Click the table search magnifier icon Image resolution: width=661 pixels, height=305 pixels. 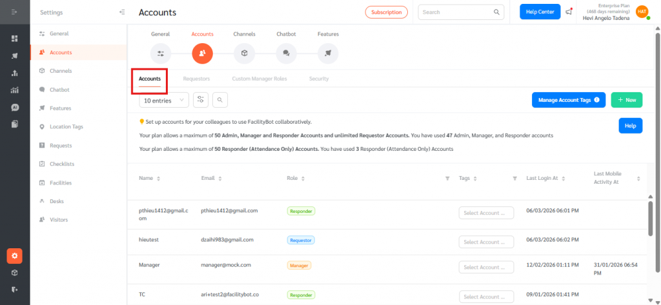220,100
